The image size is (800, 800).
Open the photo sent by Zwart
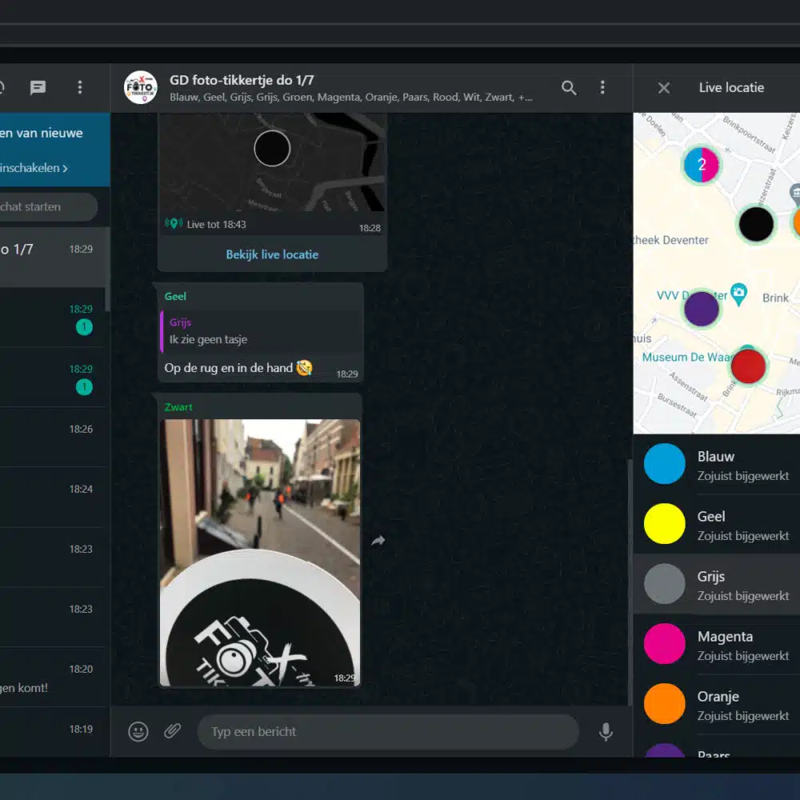point(260,552)
